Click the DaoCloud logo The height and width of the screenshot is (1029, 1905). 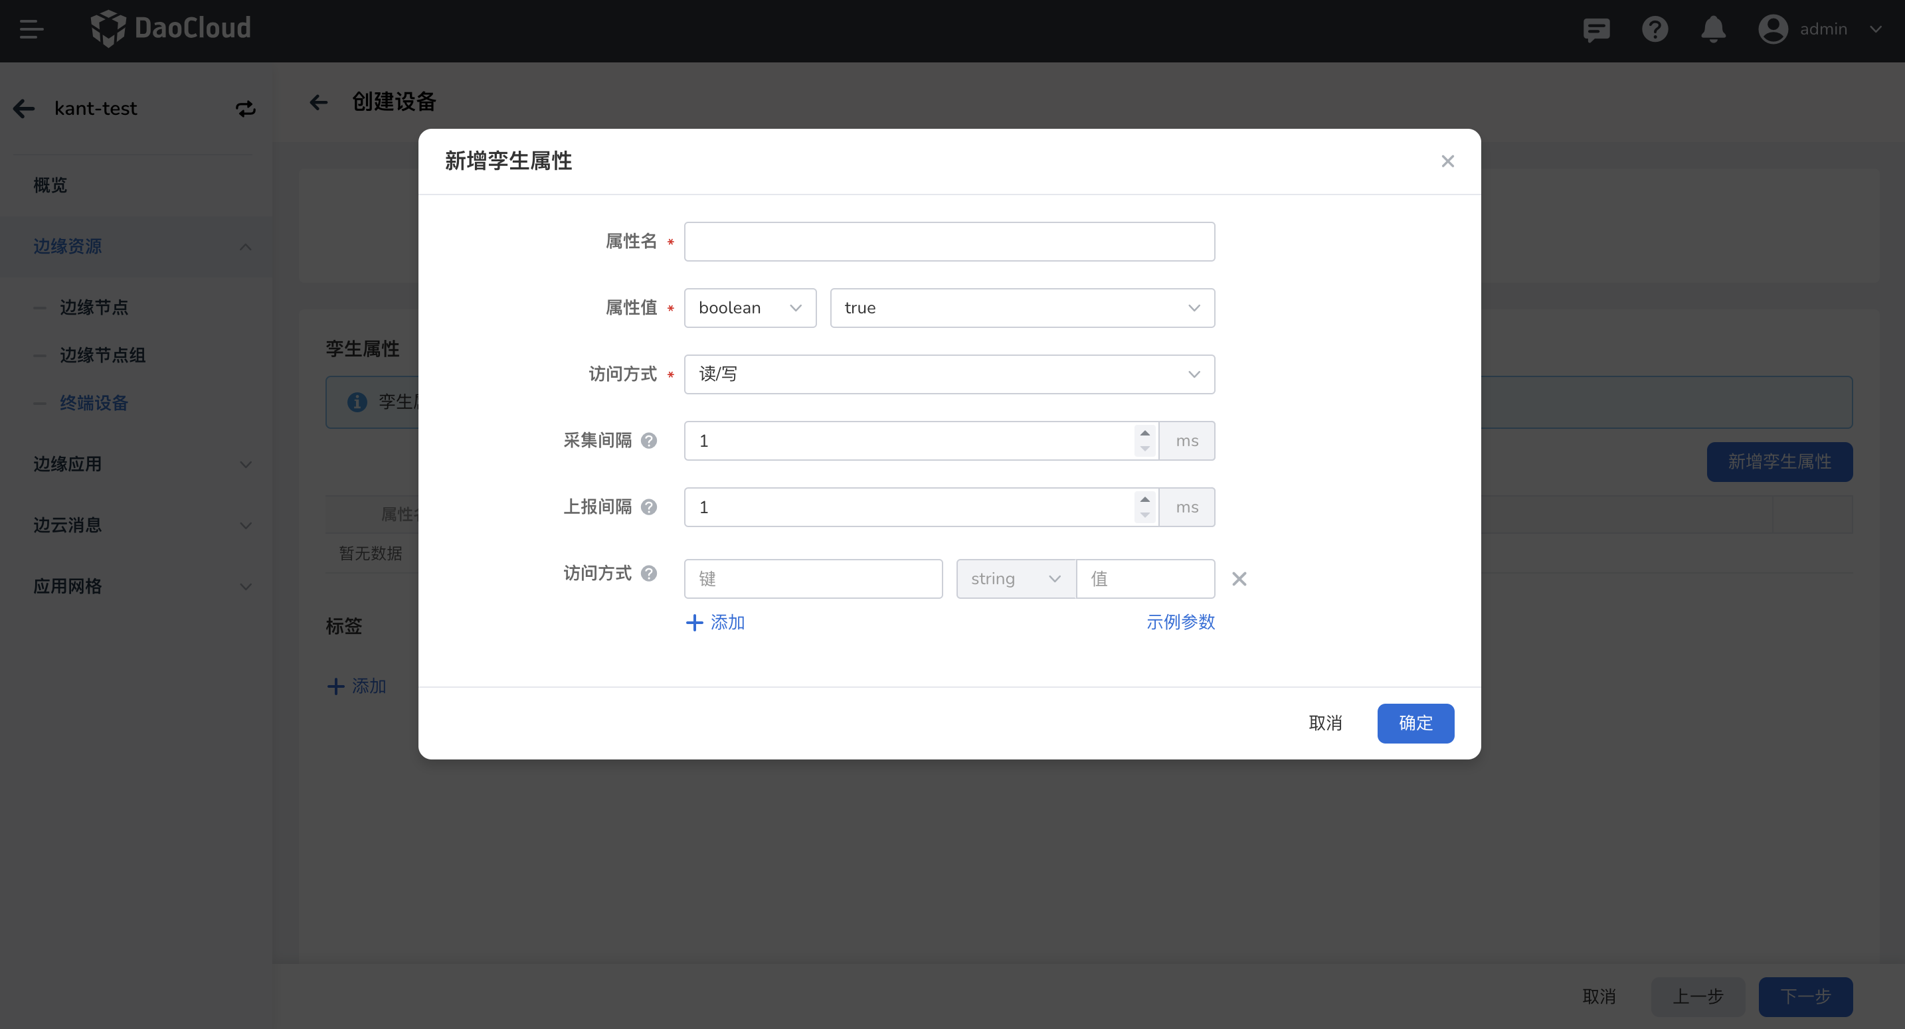tap(171, 28)
